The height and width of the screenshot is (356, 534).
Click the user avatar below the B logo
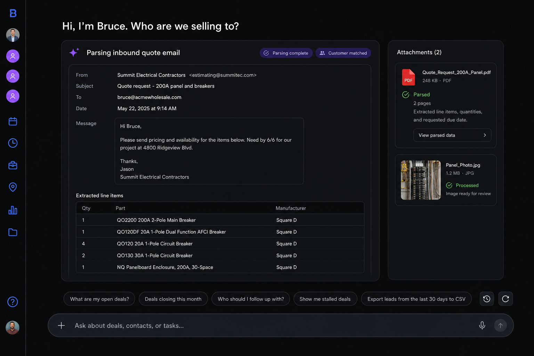click(13, 35)
